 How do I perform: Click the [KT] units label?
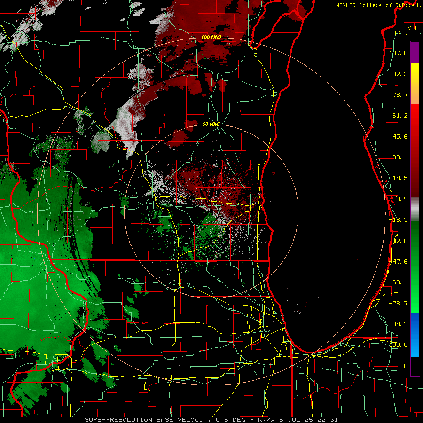tap(401, 32)
